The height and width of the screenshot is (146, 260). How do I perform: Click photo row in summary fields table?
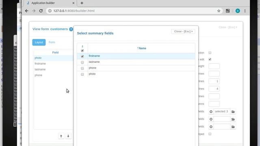[136, 74]
